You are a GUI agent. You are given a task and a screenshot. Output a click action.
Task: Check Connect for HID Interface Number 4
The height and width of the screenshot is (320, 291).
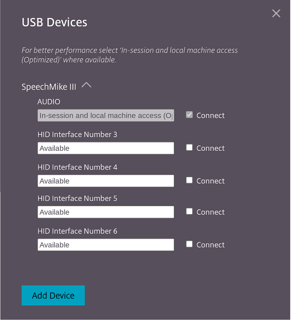coord(189,180)
